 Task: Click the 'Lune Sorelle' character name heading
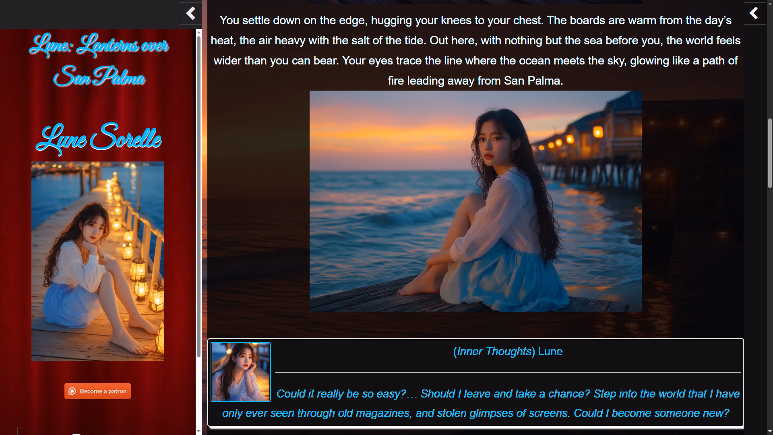pos(99,138)
